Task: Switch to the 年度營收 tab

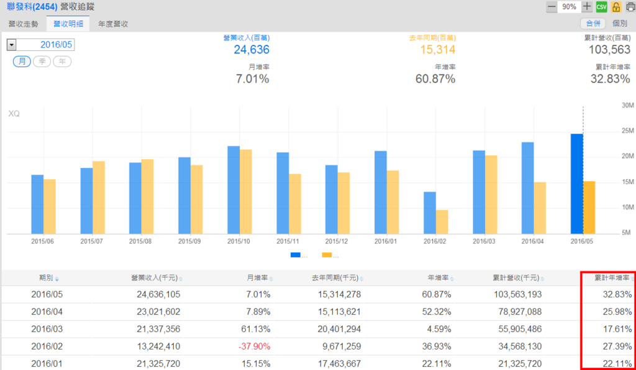Action: (x=113, y=24)
